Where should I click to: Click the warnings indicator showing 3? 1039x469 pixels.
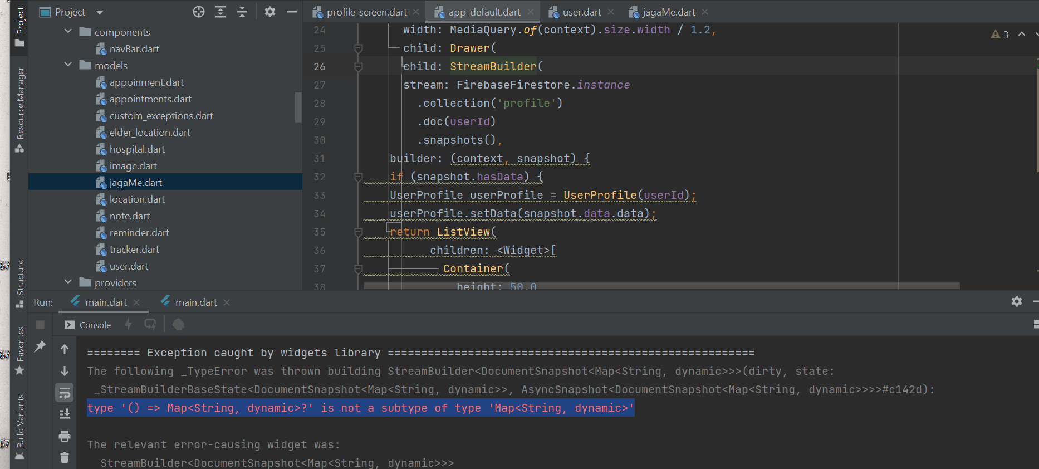(x=1000, y=35)
